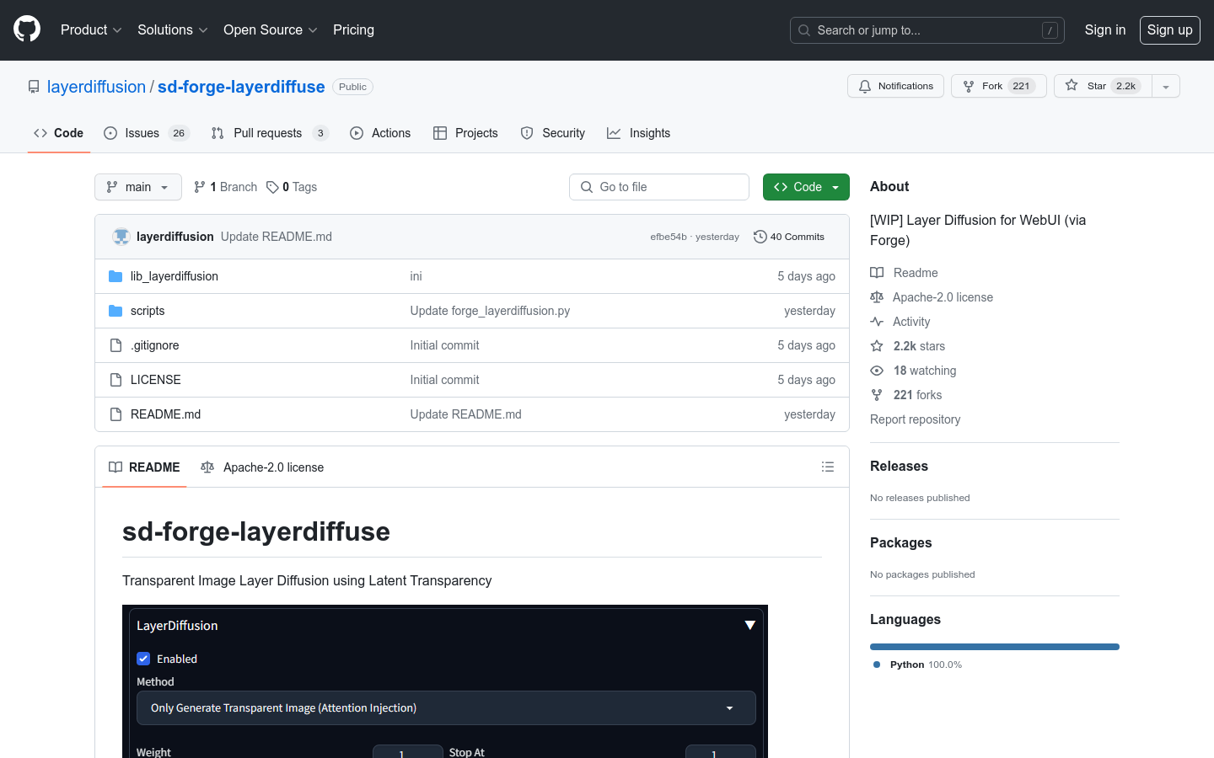The image size is (1214, 758).
Task: Open the Pull requests tab
Action: click(268, 133)
